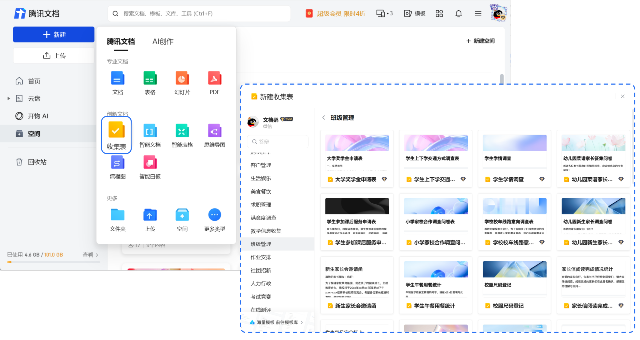Viewport: 640px width, 340px height.
Task: Expand the 云盘 sidebar item
Action: pos(9,98)
